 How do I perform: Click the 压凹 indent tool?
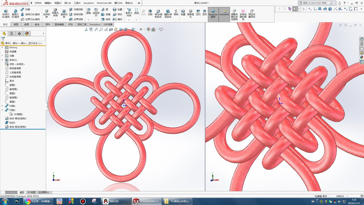point(198,12)
